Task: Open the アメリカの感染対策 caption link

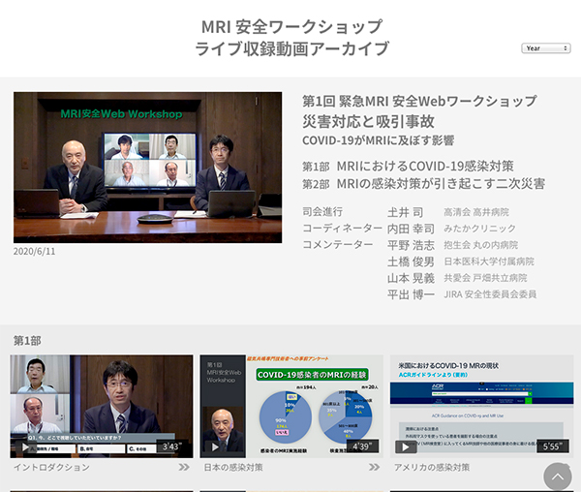Action: point(431,468)
